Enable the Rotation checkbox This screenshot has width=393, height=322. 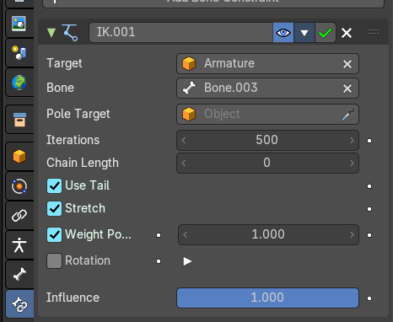54,260
